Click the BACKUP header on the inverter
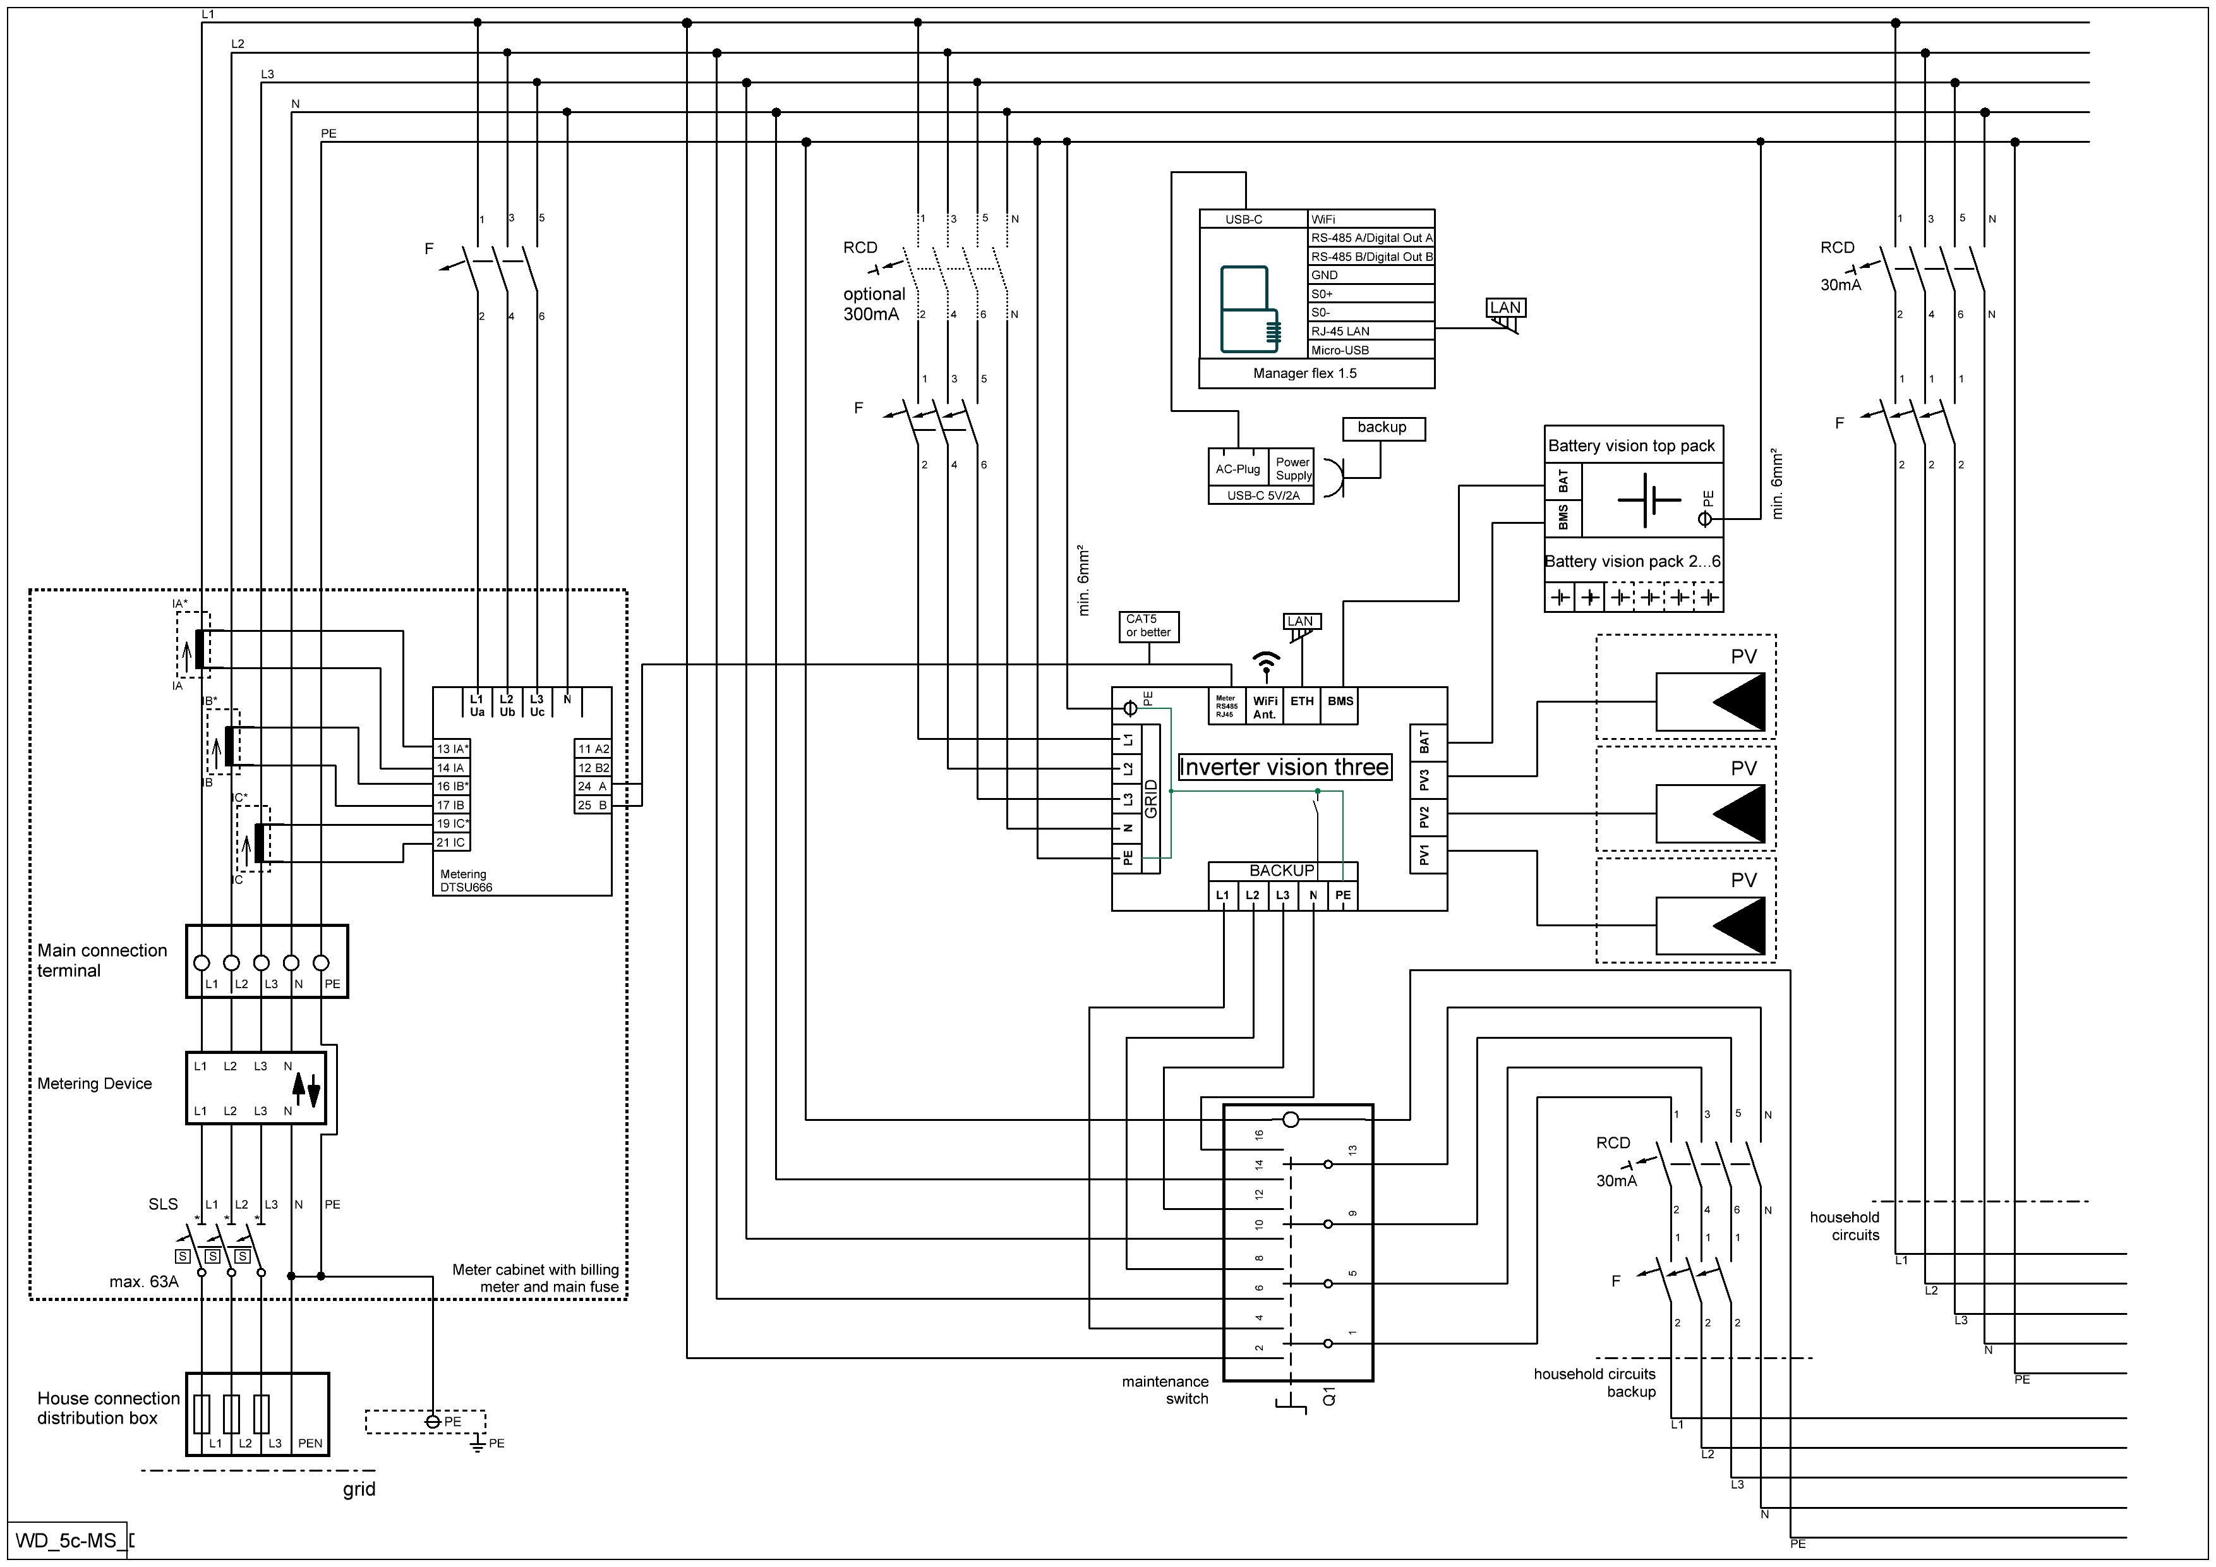The height and width of the screenshot is (1567, 2216). [x=1282, y=871]
